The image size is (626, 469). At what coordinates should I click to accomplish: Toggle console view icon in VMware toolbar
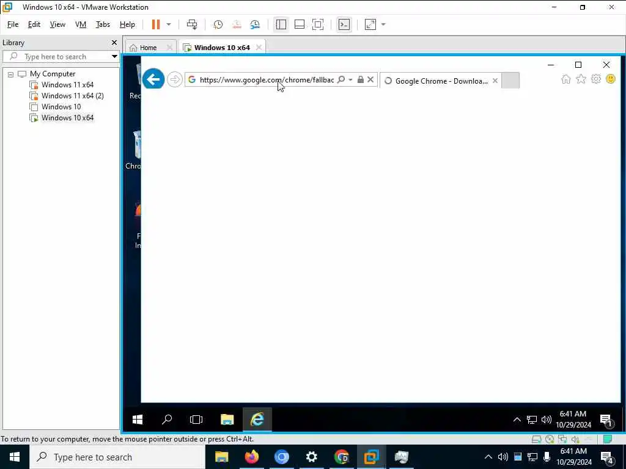[x=344, y=24]
